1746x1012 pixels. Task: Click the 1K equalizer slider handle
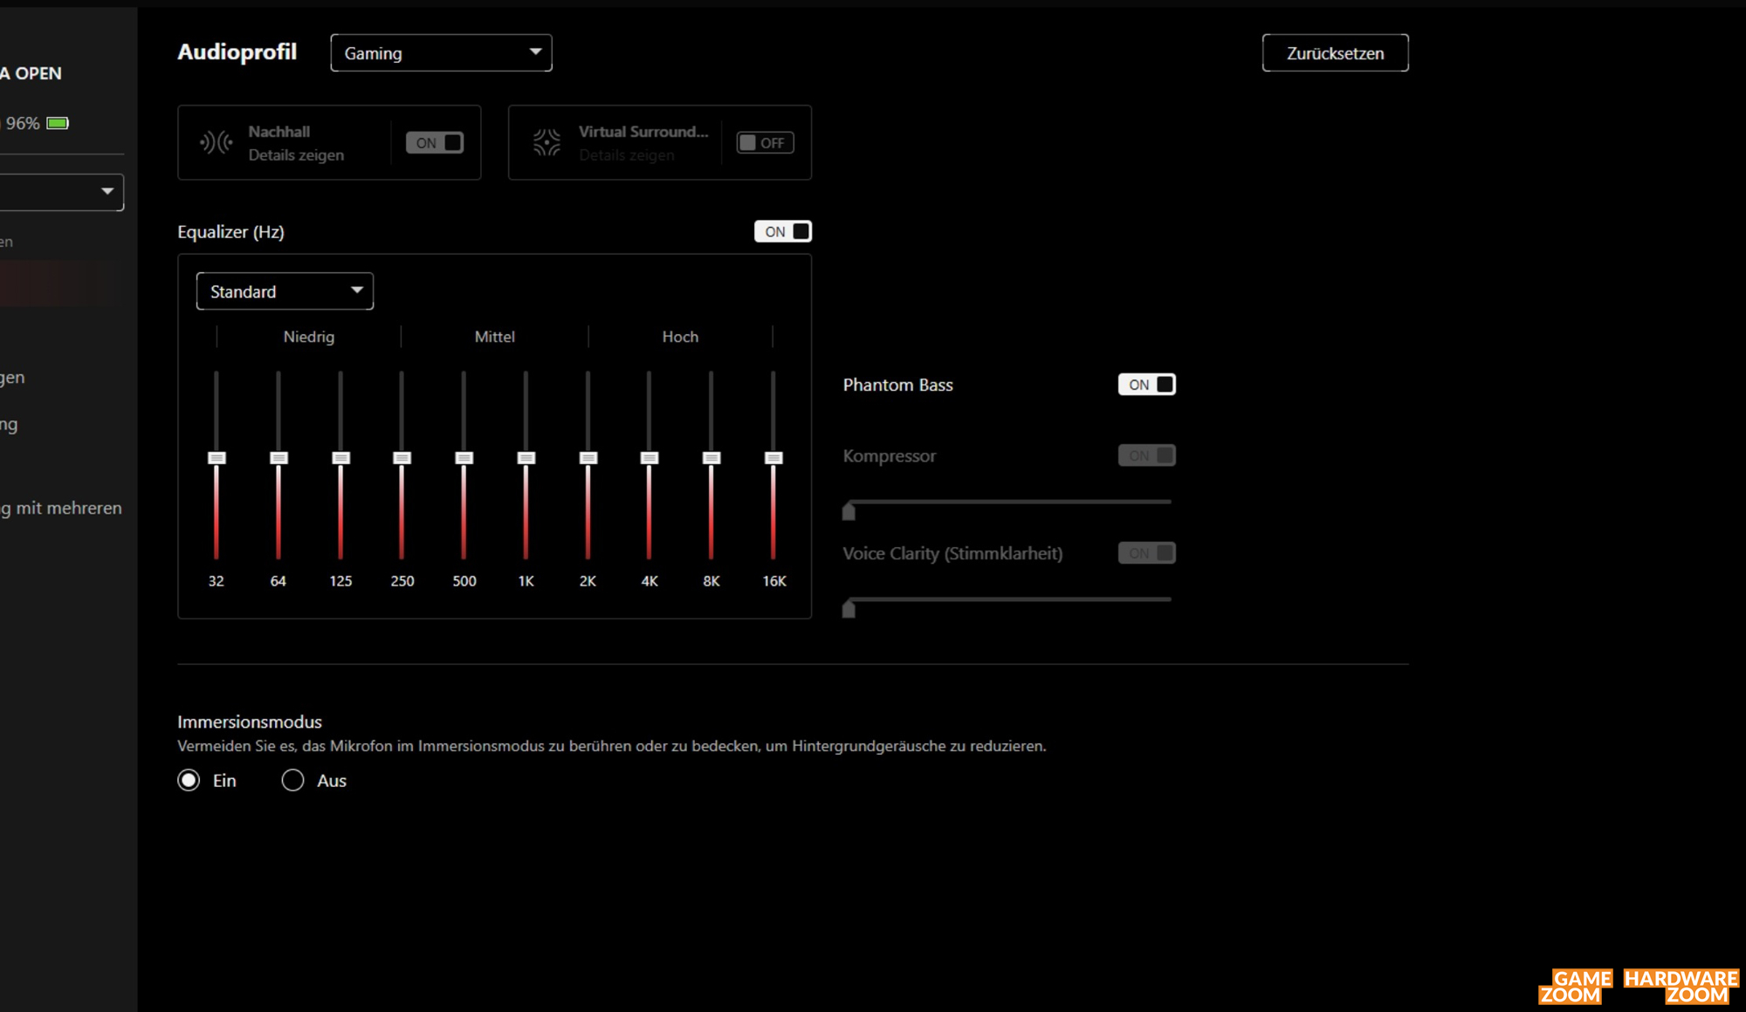tap(526, 458)
